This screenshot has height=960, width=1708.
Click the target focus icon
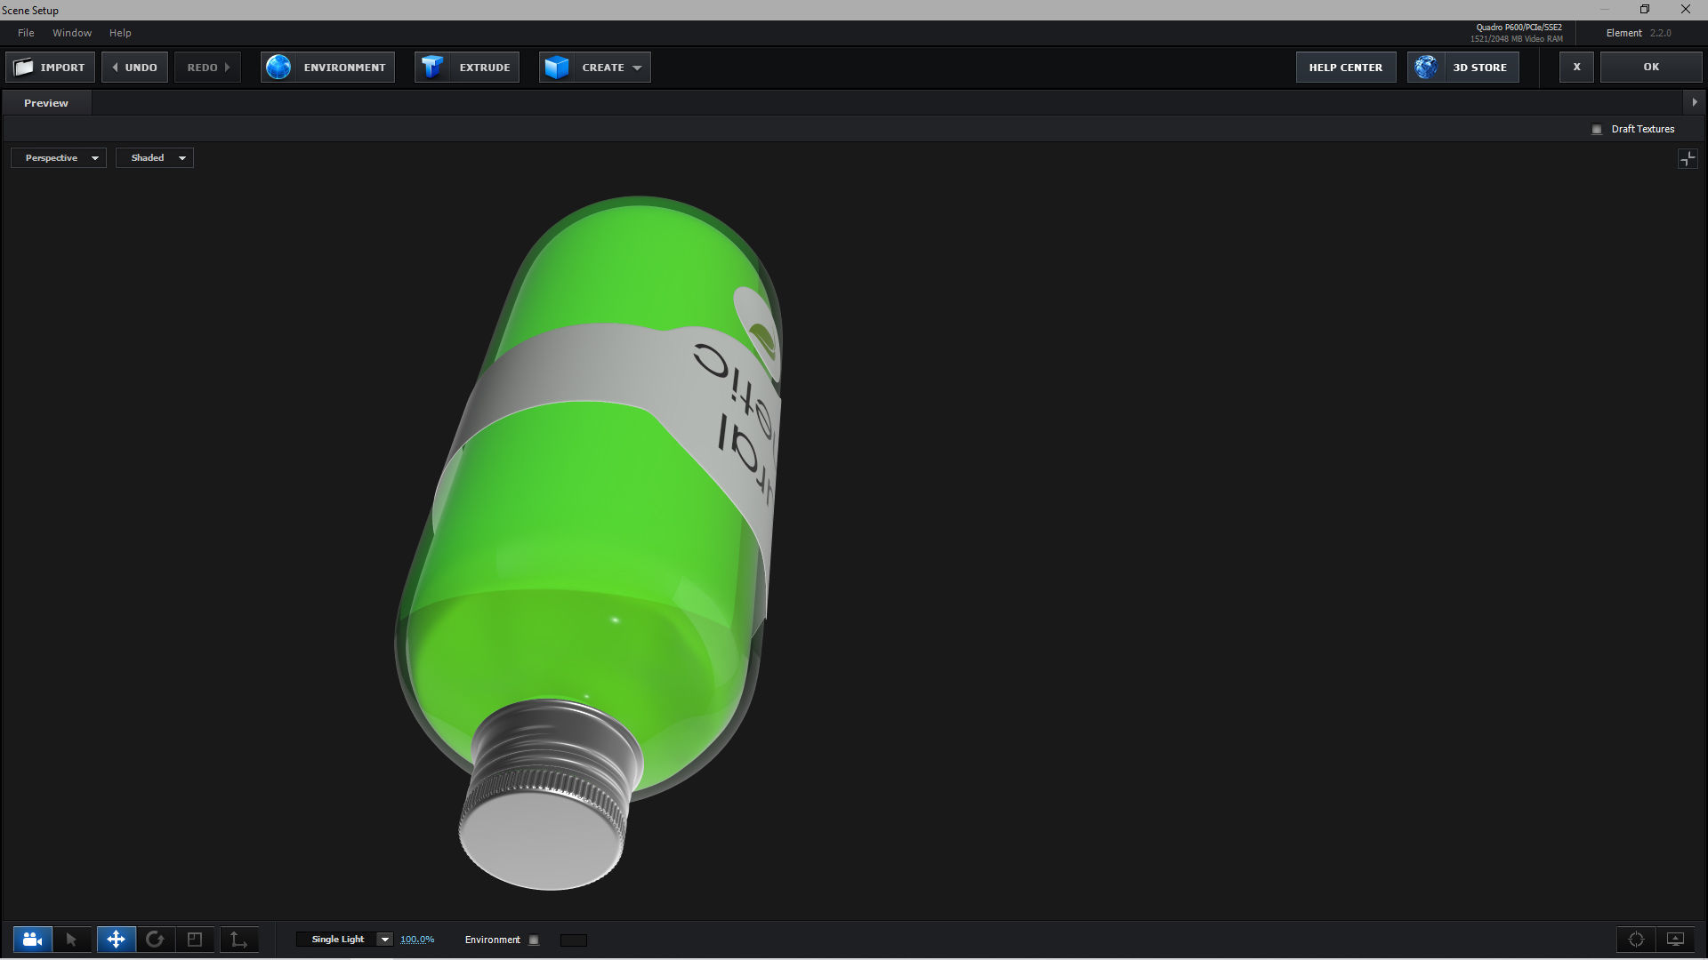(1636, 940)
